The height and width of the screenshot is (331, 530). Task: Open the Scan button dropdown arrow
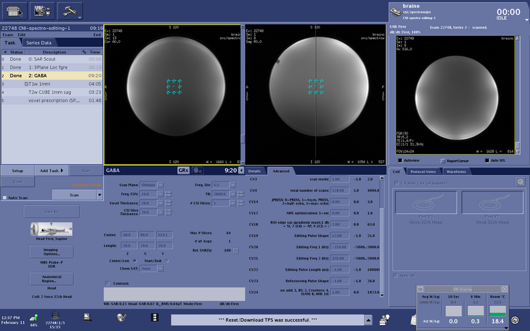pos(99,195)
